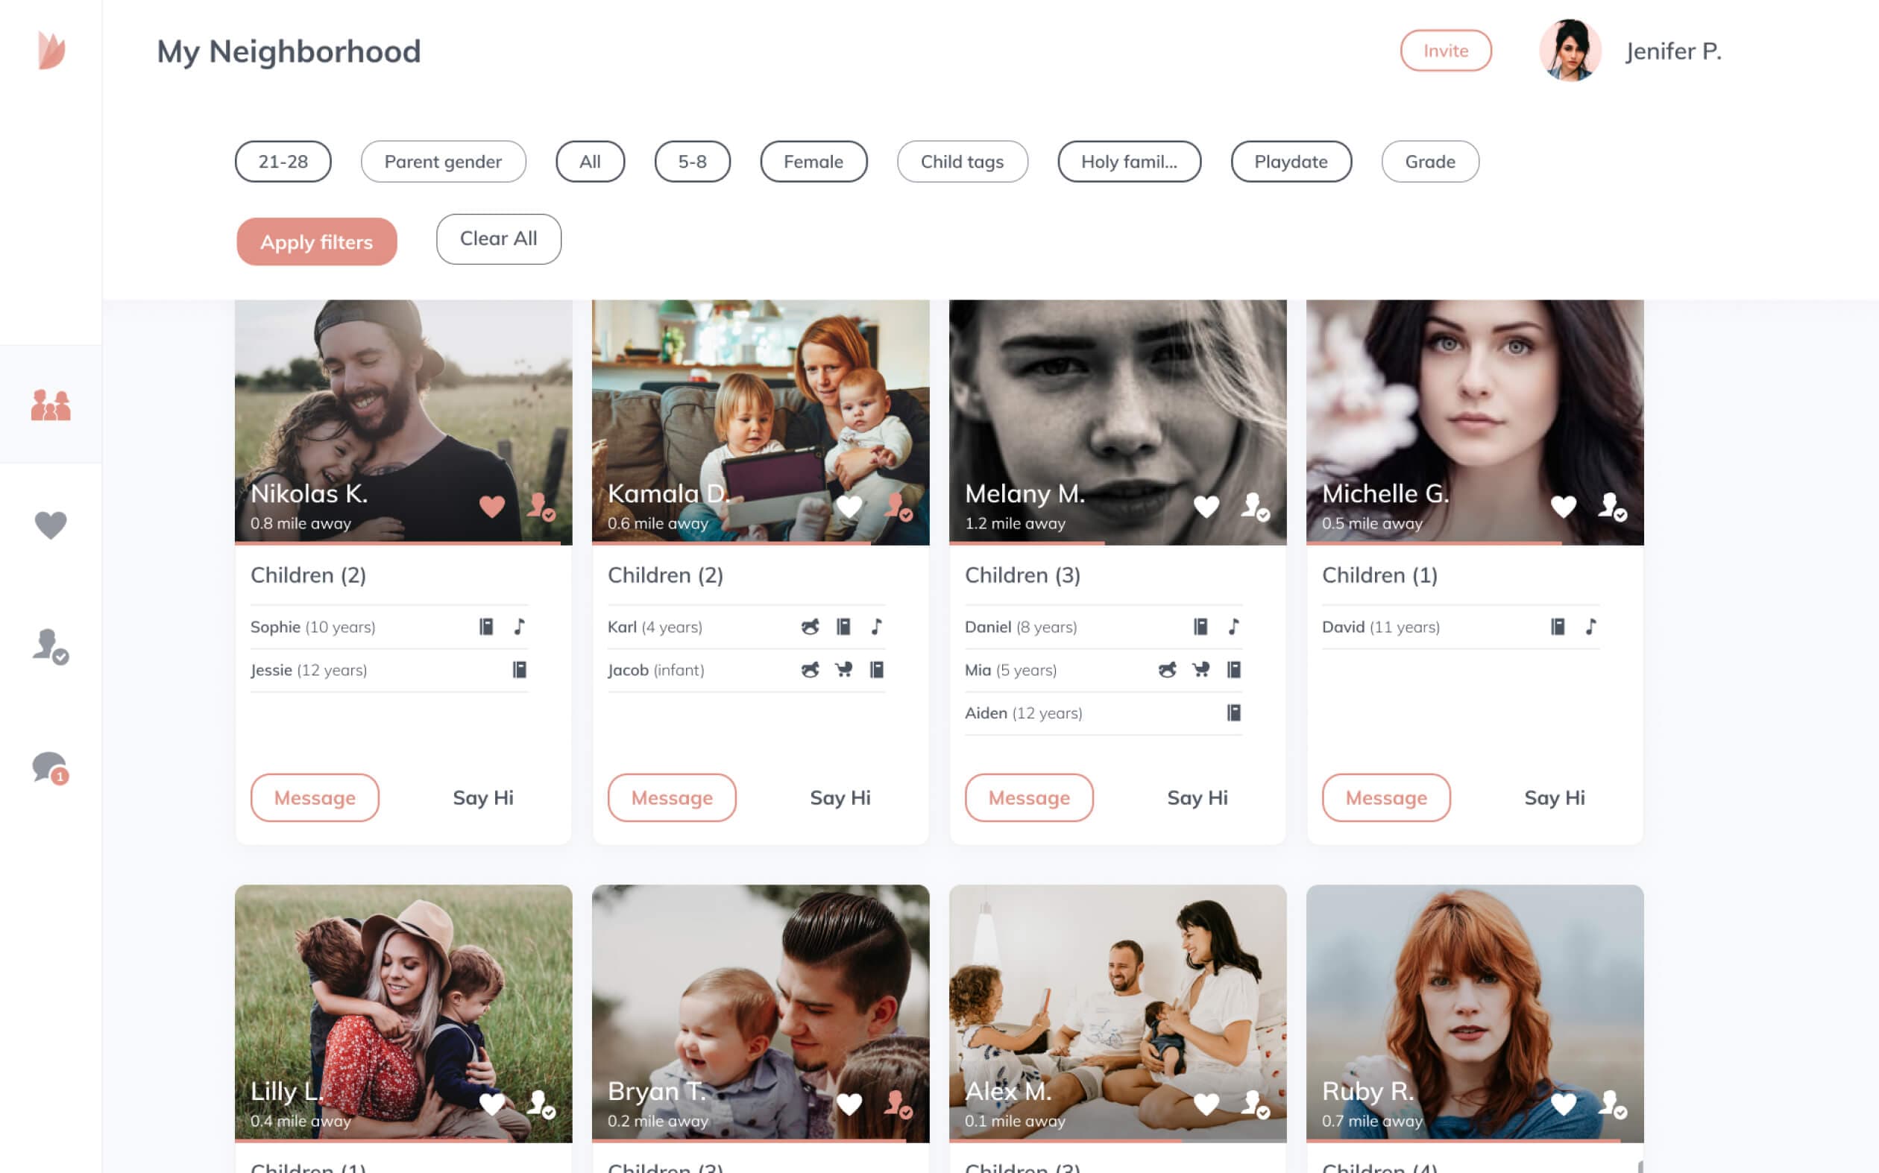Expand the Child tags filter dropdown
This screenshot has height=1173, width=1879.
pyautogui.click(x=961, y=161)
